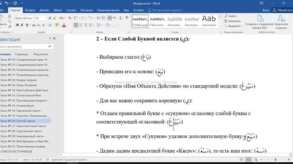Apply the red font color

click(64, 25)
